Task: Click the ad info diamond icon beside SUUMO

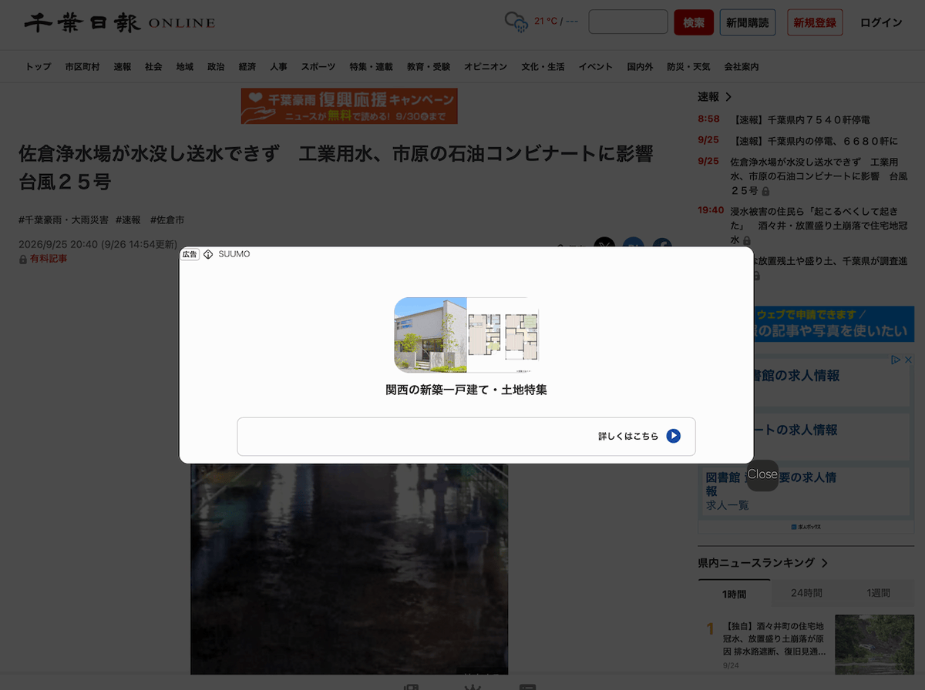Action: pos(208,254)
